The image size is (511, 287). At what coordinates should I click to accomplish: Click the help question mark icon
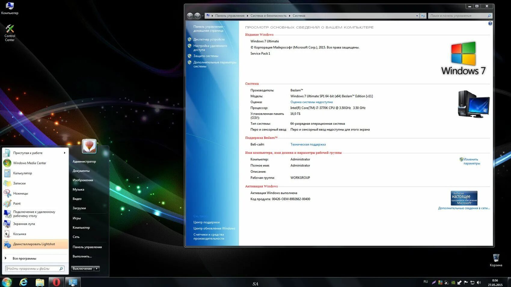pyautogui.click(x=490, y=23)
